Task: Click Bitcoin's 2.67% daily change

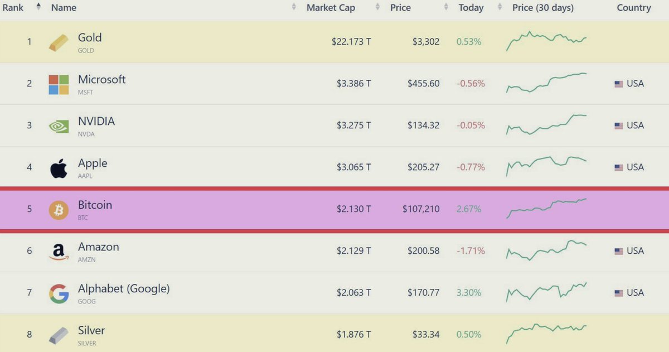Action: click(469, 209)
